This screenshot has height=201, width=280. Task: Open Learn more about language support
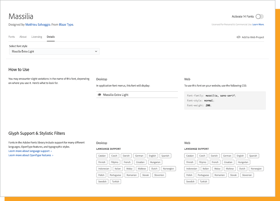tap(30, 151)
